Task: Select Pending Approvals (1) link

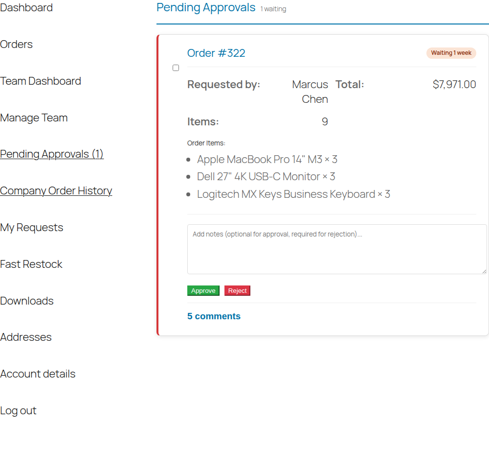Action: click(52, 154)
